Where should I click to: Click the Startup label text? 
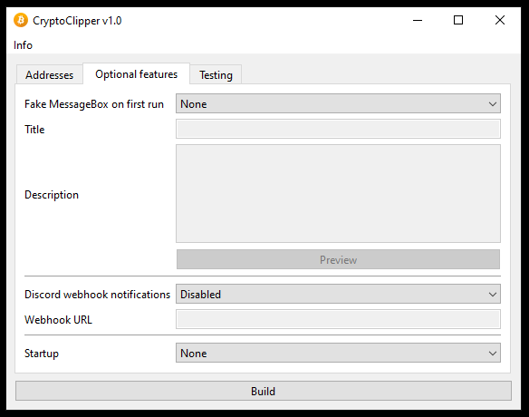point(42,354)
